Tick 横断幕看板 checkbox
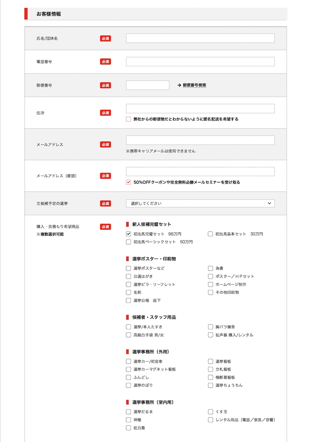Screen dimensions: 310x442 coord(210,377)
